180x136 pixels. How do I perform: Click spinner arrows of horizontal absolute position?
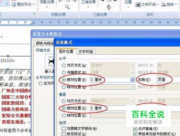point(132,80)
